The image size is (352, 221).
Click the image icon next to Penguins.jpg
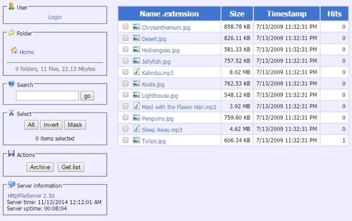point(136,118)
